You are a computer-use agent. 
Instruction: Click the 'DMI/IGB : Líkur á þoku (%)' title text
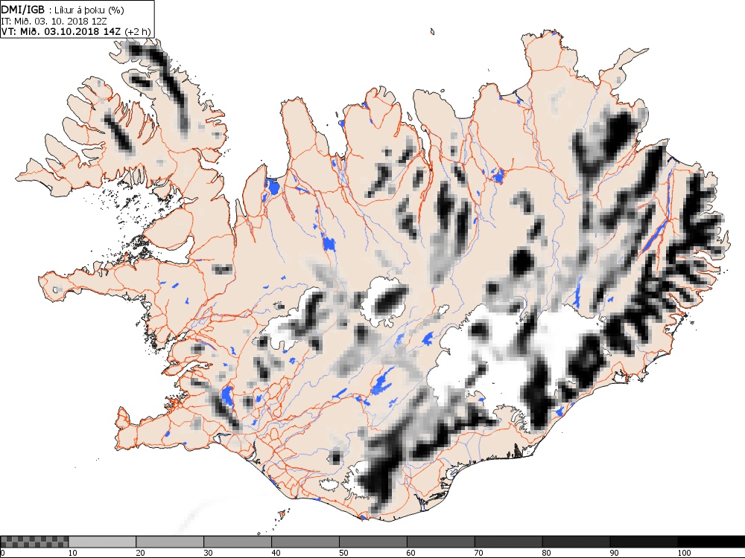coord(63,10)
